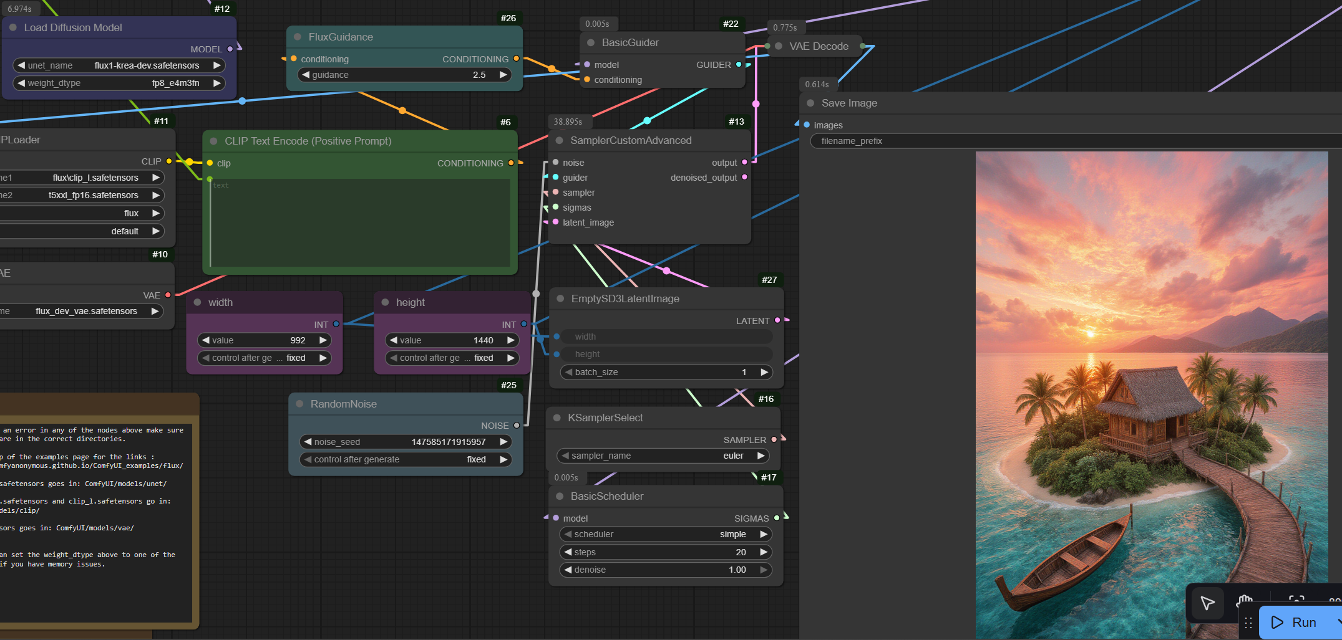Viewport: 1342px width, 640px height.
Task: Click the SAMPLER output socket on KSamplerSelect
Action: pos(774,440)
